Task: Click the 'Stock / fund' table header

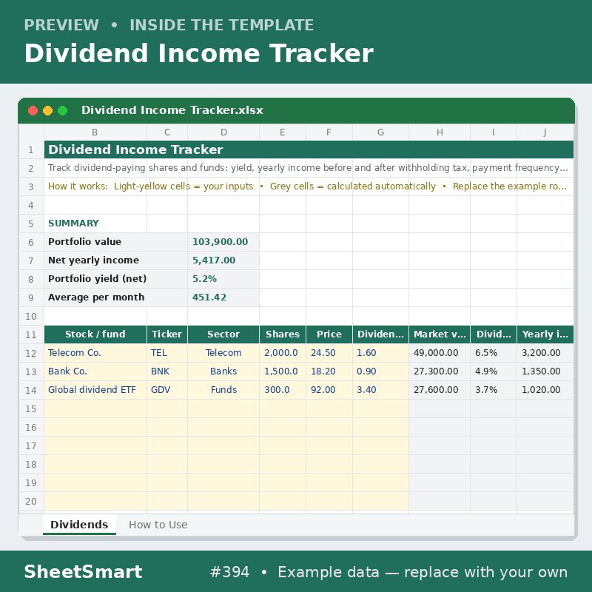Action: (x=95, y=334)
